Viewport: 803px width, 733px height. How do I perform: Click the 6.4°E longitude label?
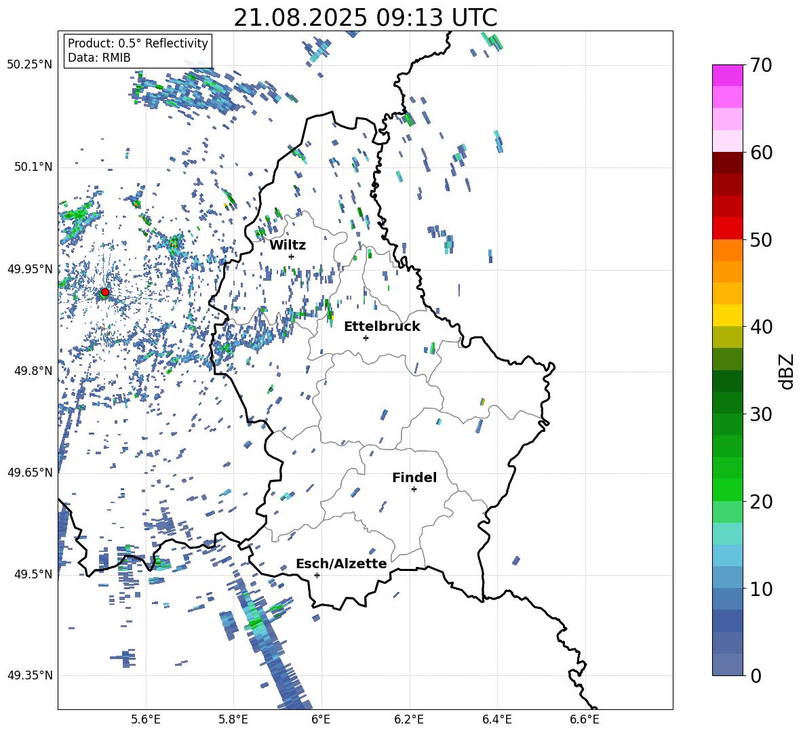(496, 719)
